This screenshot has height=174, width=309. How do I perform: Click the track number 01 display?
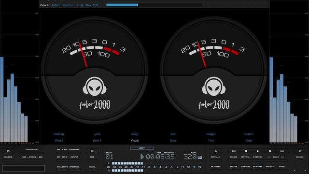[109, 157]
